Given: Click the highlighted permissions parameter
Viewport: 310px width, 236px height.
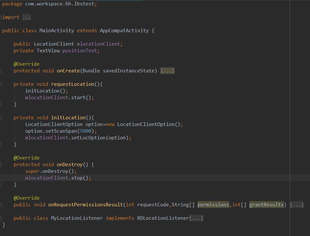Looking at the screenshot, I should tap(213, 205).
